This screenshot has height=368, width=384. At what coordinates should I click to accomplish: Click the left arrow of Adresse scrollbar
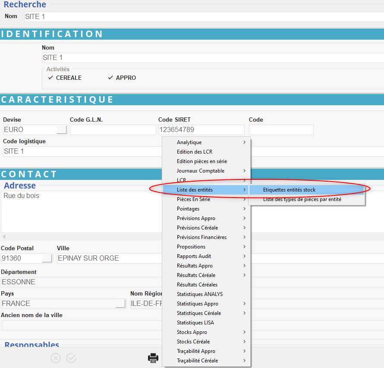(x=5, y=237)
